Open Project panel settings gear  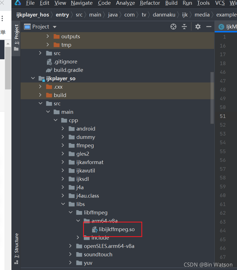(198, 27)
